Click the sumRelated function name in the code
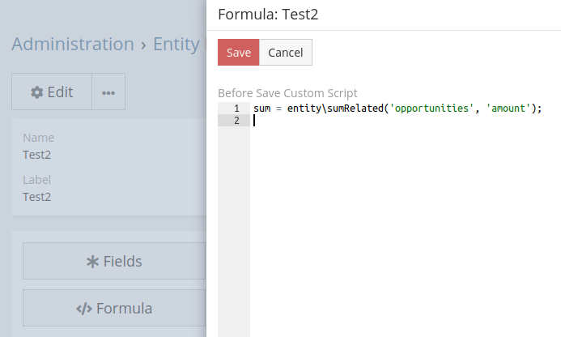This screenshot has width=561, height=337. 355,109
